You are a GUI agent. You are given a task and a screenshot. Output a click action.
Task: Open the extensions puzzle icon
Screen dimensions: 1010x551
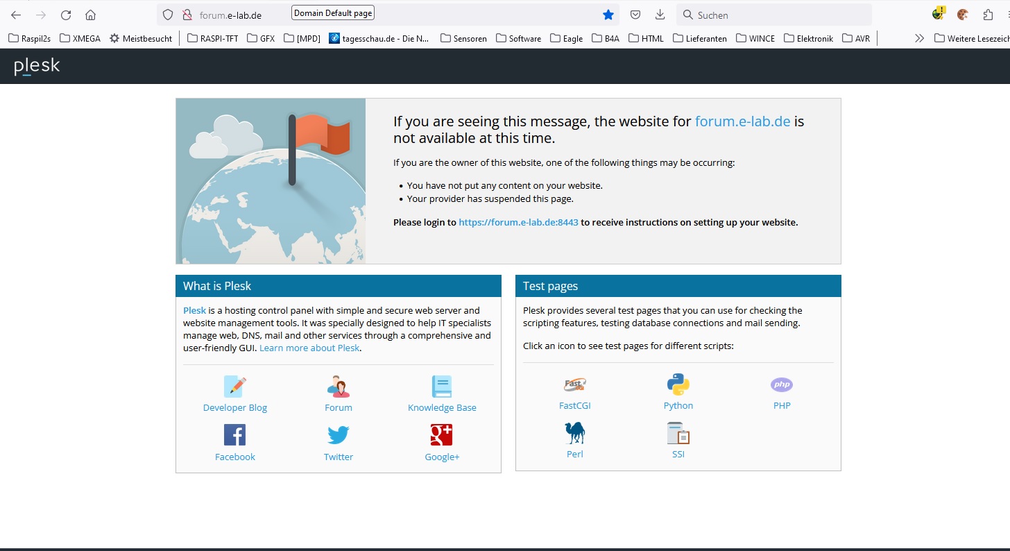click(988, 15)
